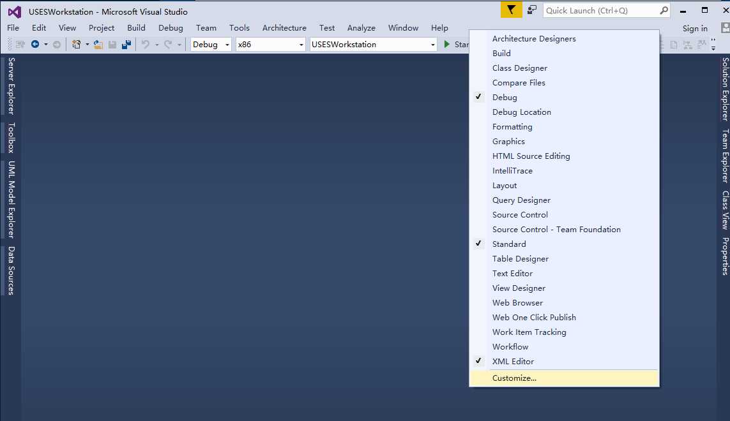Click the account picture icon beside Sign in
730x421 pixels.
(725, 28)
